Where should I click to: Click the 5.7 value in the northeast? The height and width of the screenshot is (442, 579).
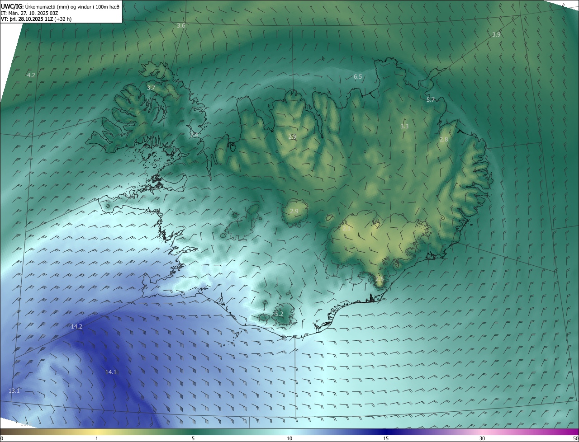coord(431,100)
